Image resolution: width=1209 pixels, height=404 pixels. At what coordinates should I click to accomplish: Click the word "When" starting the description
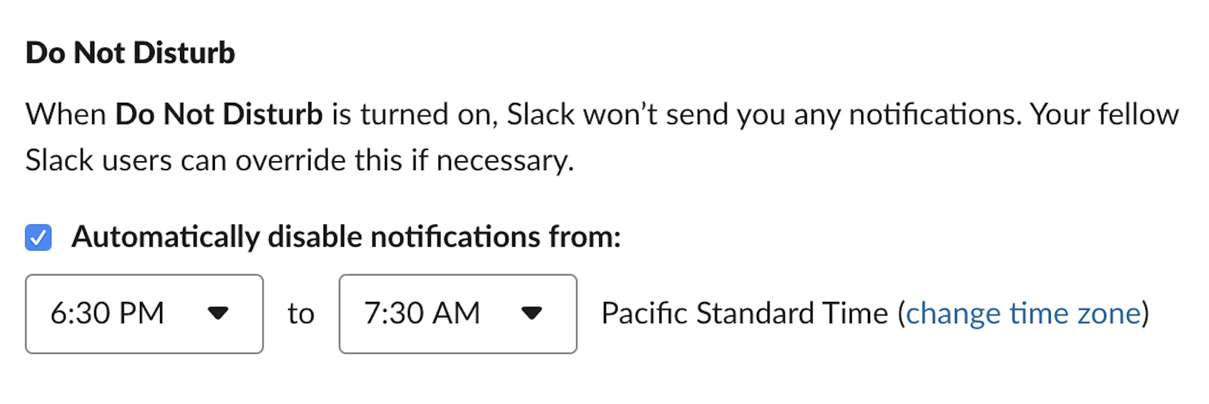pyautogui.click(x=66, y=114)
